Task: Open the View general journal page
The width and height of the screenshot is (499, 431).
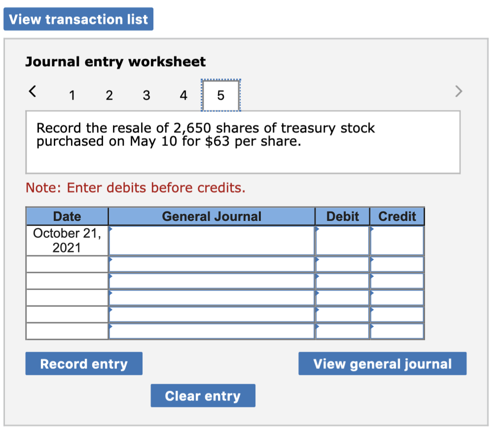Action: [x=382, y=363]
